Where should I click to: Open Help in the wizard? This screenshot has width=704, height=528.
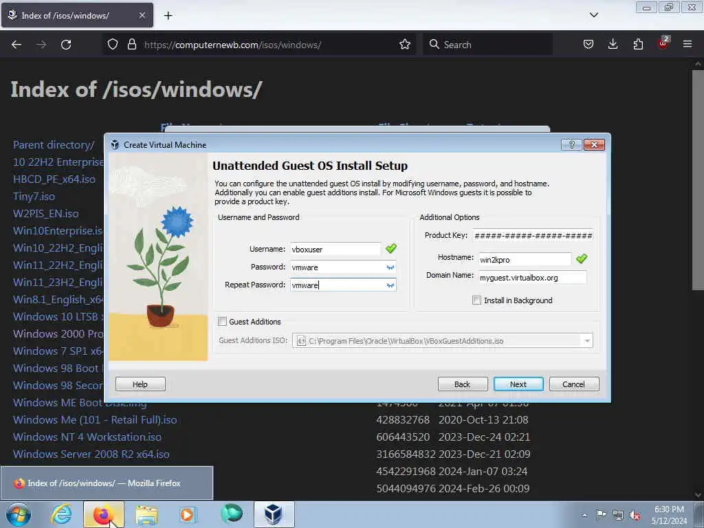point(140,384)
